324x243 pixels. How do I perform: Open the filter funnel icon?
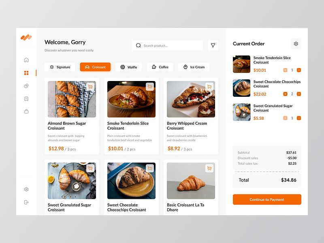point(213,45)
